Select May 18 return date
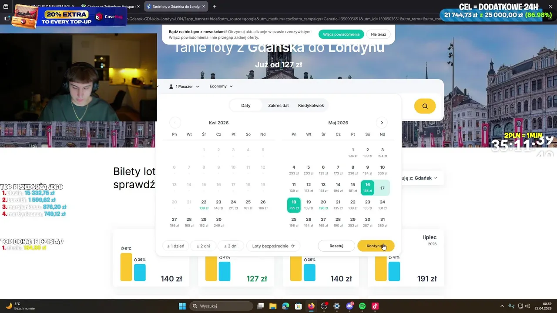 [x=294, y=205]
